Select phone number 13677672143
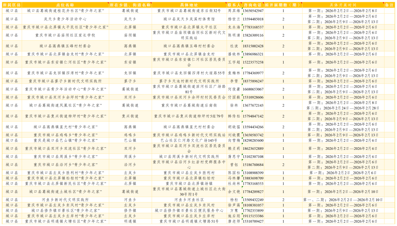Screen dimensions: 397x226 click(x=253, y=105)
